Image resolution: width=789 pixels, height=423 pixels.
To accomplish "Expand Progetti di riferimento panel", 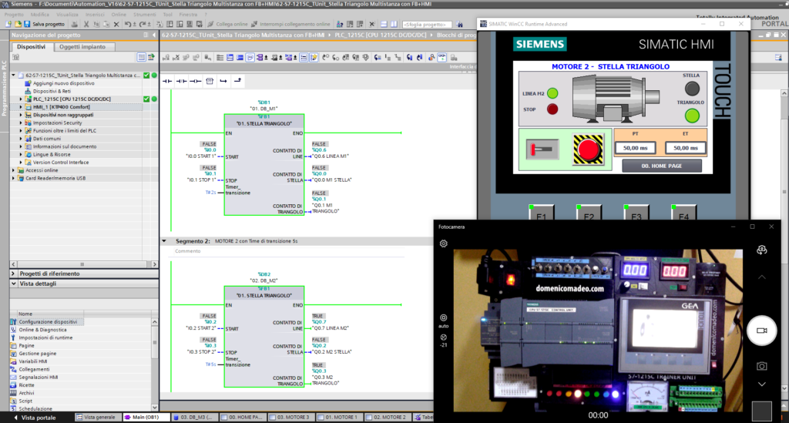I will point(13,274).
